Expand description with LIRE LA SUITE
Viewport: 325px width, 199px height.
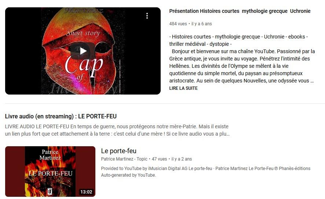pyautogui.click(x=183, y=88)
